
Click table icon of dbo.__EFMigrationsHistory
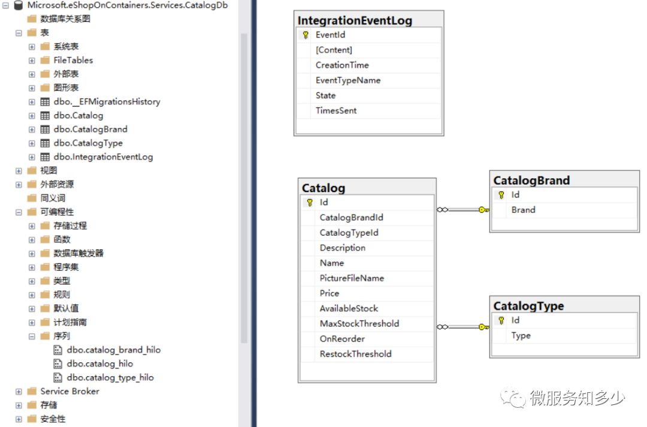(x=45, y=102)
